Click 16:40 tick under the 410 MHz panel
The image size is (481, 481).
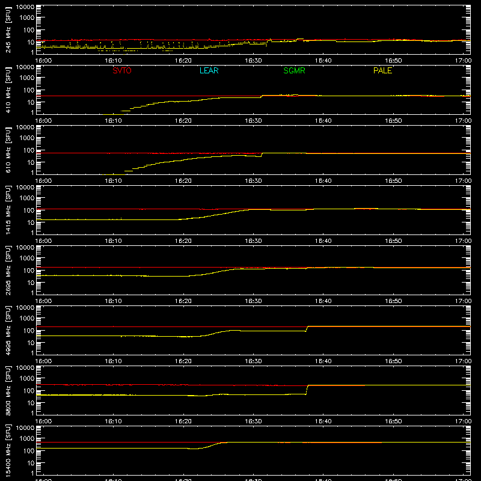323,121
